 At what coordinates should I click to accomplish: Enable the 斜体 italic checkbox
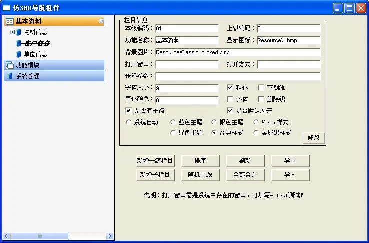pyautogui.click(x=230, y=99)
